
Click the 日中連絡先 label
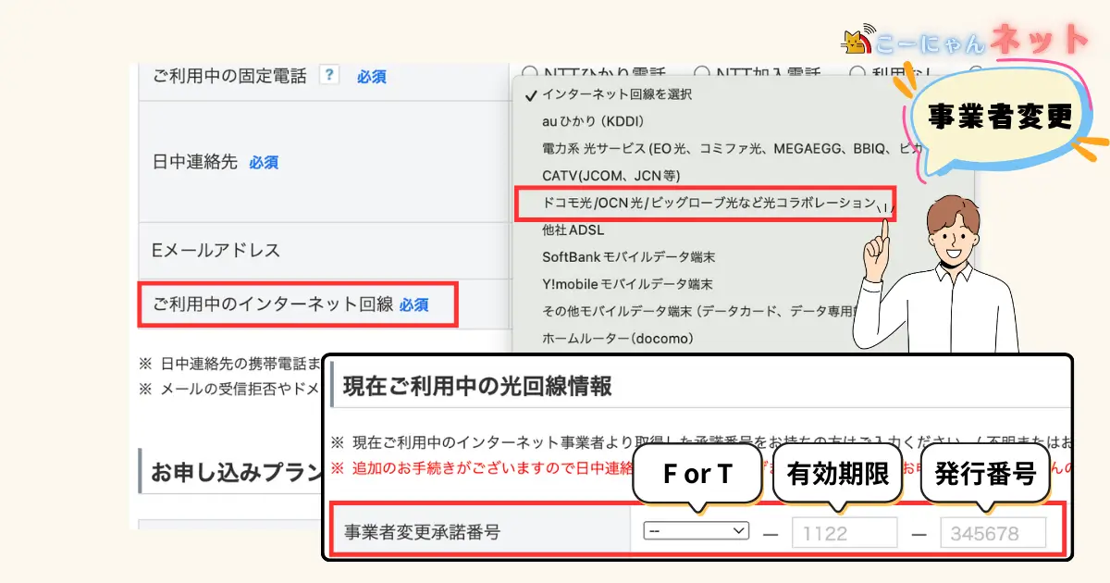194,162
